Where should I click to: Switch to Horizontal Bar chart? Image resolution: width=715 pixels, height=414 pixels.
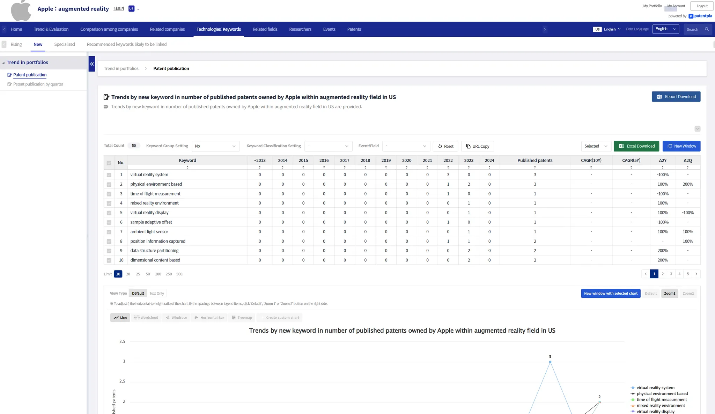tap(209, 318)
